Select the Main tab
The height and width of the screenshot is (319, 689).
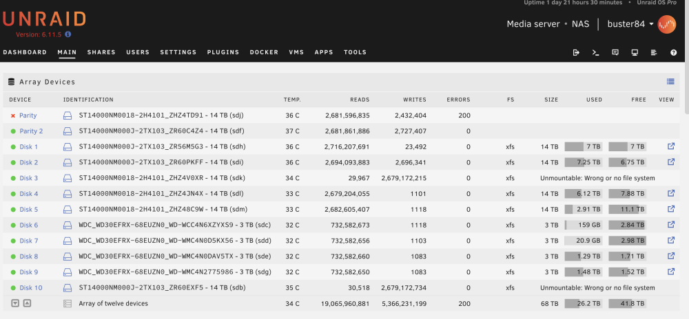[x=67, y=52]
